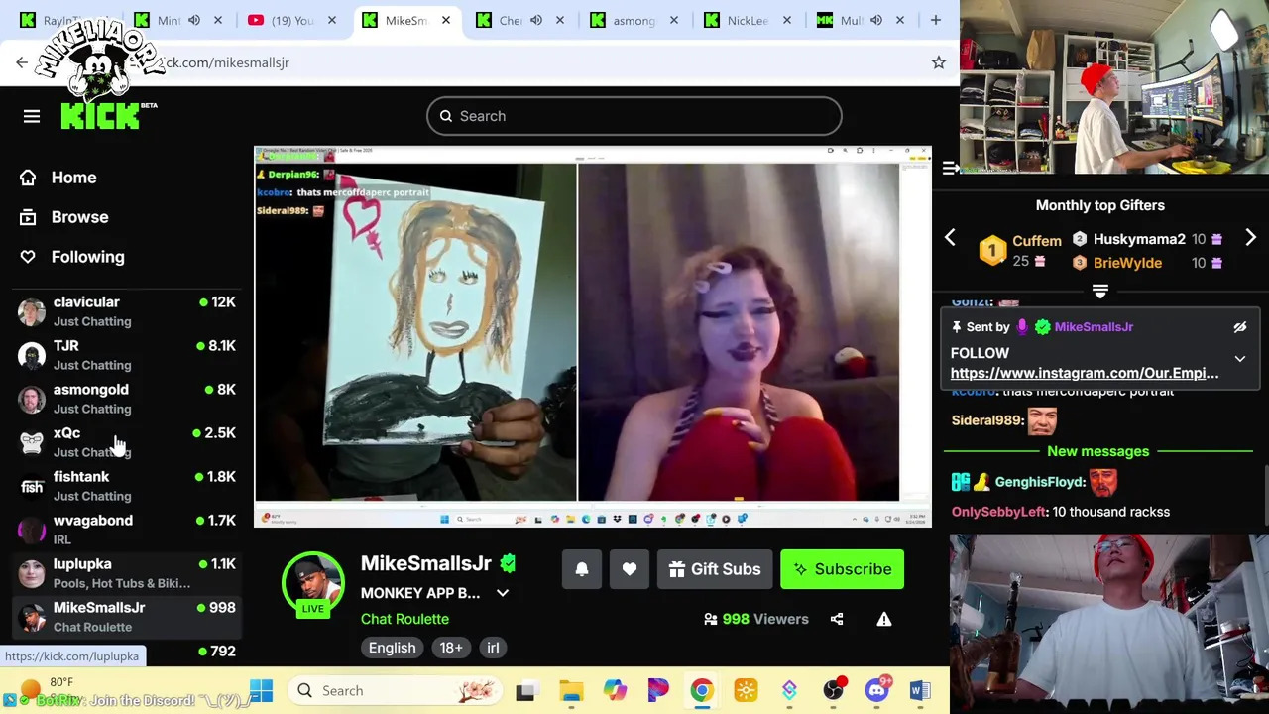Close the asmong tab
This screenshot has width=1269, height=714.
click(673, 20)
